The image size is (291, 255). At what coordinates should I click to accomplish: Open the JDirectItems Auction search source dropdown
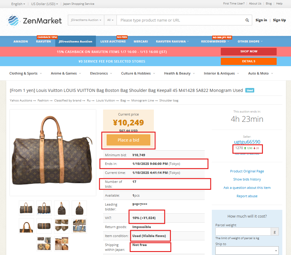(86, 20)
